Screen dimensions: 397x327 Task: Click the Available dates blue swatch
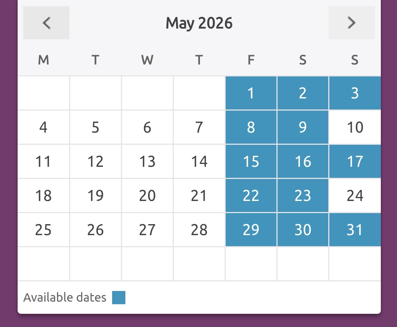click(x=119, y=298)
